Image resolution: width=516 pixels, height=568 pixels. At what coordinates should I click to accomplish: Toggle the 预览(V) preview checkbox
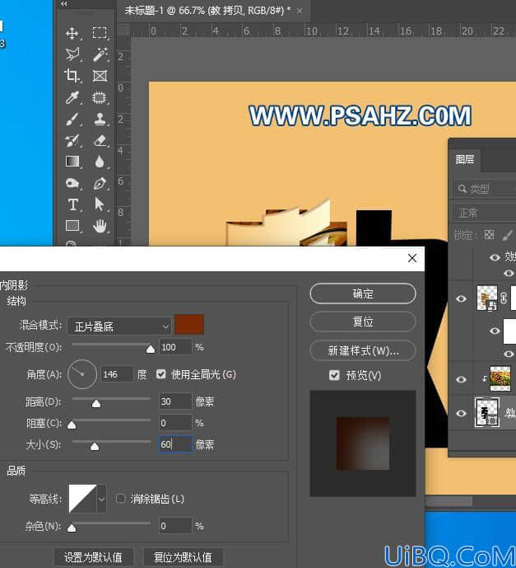click(x=334, y=375)
